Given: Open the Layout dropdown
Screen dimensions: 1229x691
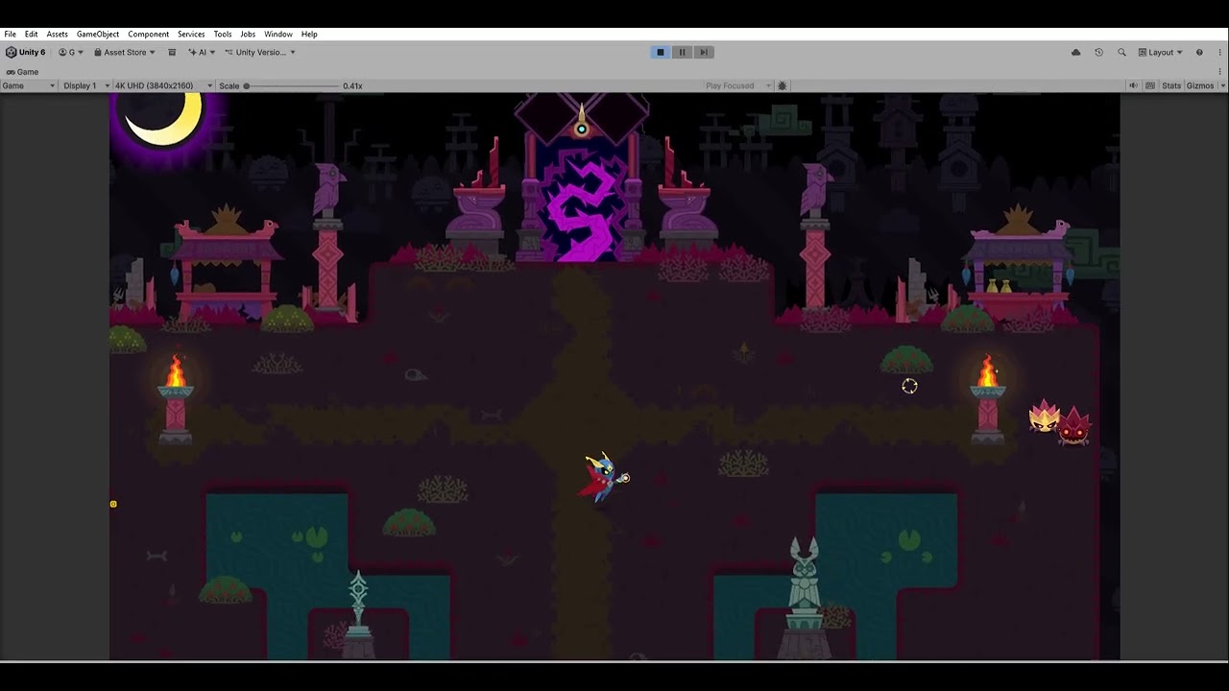Looking at the screenshot, I should pos(1161,53).
